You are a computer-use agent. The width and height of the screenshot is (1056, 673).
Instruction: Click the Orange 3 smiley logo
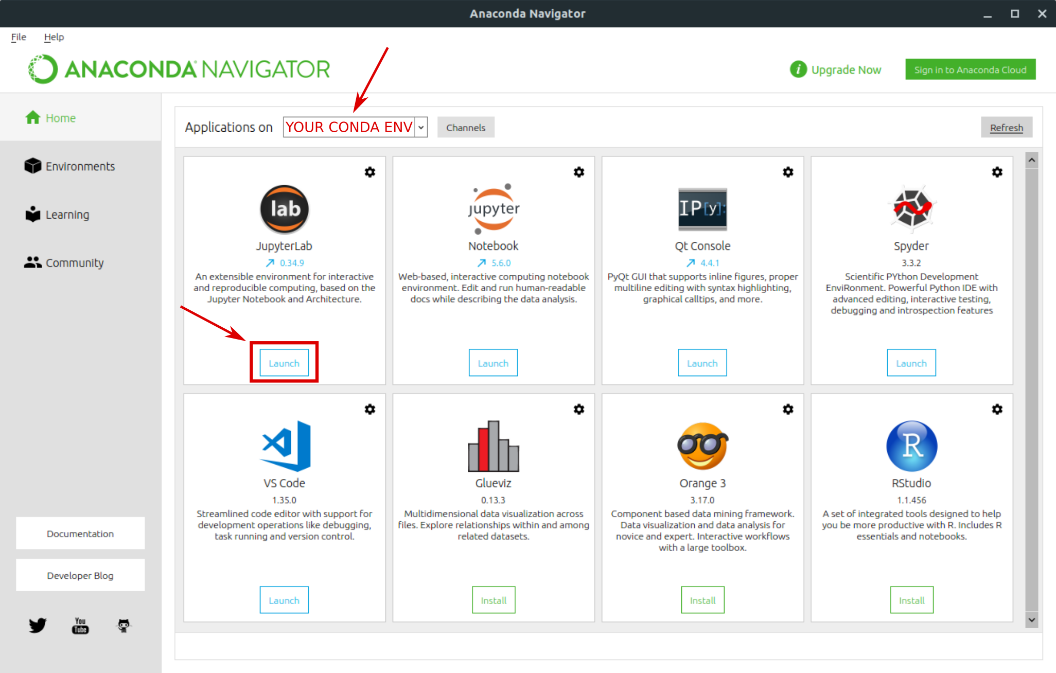[702, 446]
